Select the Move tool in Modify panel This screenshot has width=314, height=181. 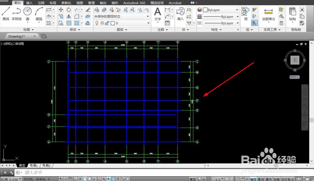tap(61, 9)
